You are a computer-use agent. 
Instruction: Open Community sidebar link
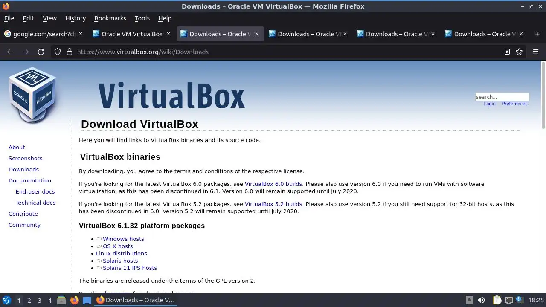[24, 225]
